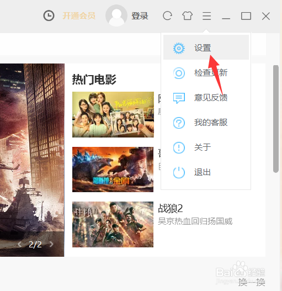Click the user avatar icon
This screenshot has width=282, height=291.
click(x=116, y=15)
